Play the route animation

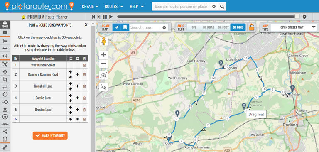coord(111,17)
